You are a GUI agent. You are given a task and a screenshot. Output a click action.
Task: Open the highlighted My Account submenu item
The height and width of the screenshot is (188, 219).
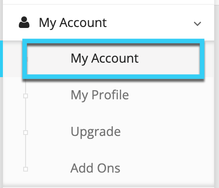pyautogui.click(x=105, y=58)
